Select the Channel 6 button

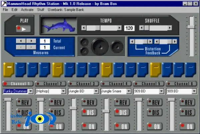point(181,84)
